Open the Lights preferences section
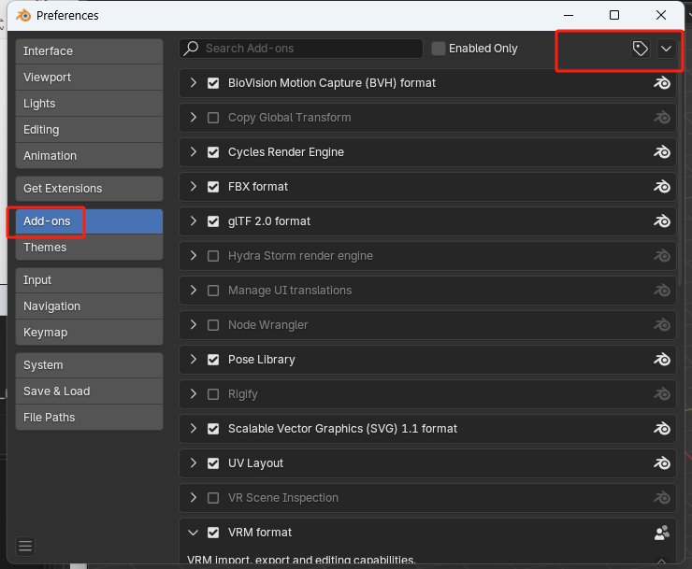Image resolution: width=692 pixels, height=569 pixels. coord(89,104)
